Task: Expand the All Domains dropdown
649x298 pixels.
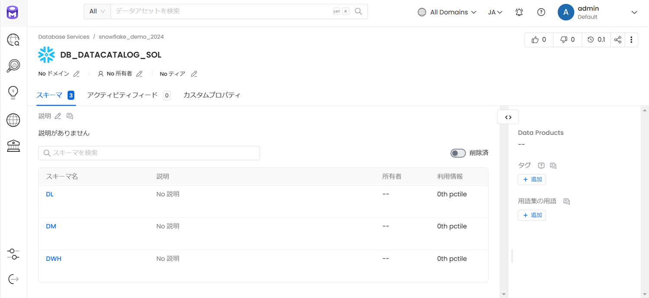Action: pos(447,12)
